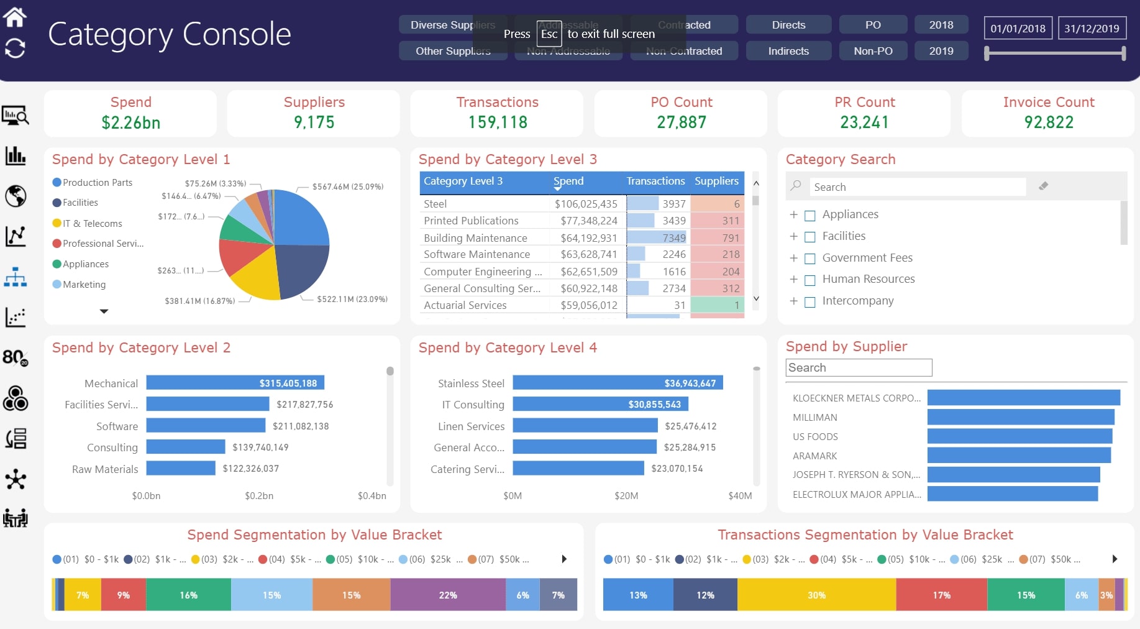Image resolution: width=1140 pixels, height=629 pixels.
Task: Open the line trend chart icon
Action: point(16,236)
